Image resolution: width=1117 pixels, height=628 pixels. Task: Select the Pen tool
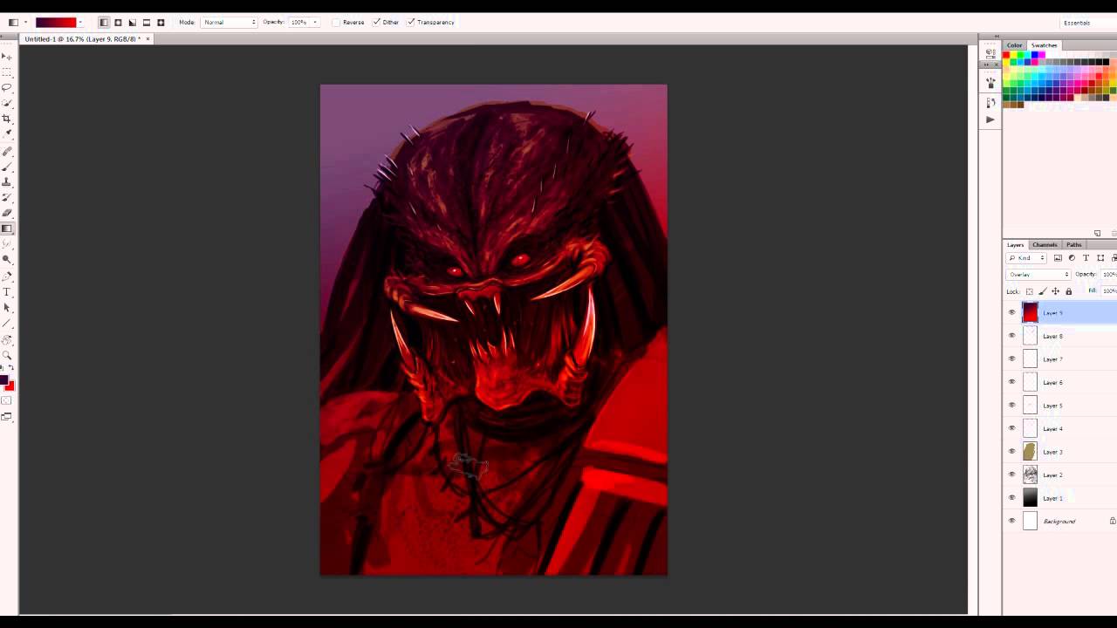click(6, 276)
